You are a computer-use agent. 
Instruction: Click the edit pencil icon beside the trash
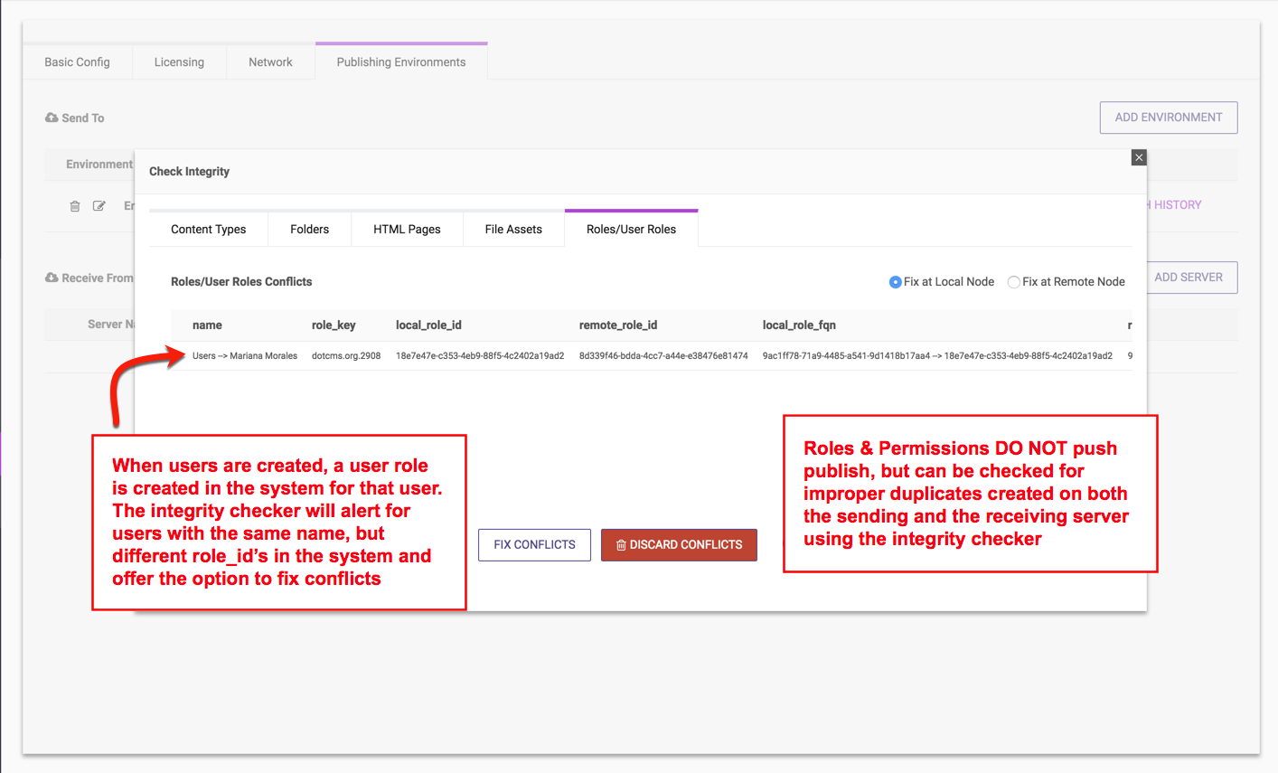pos(99,206)
